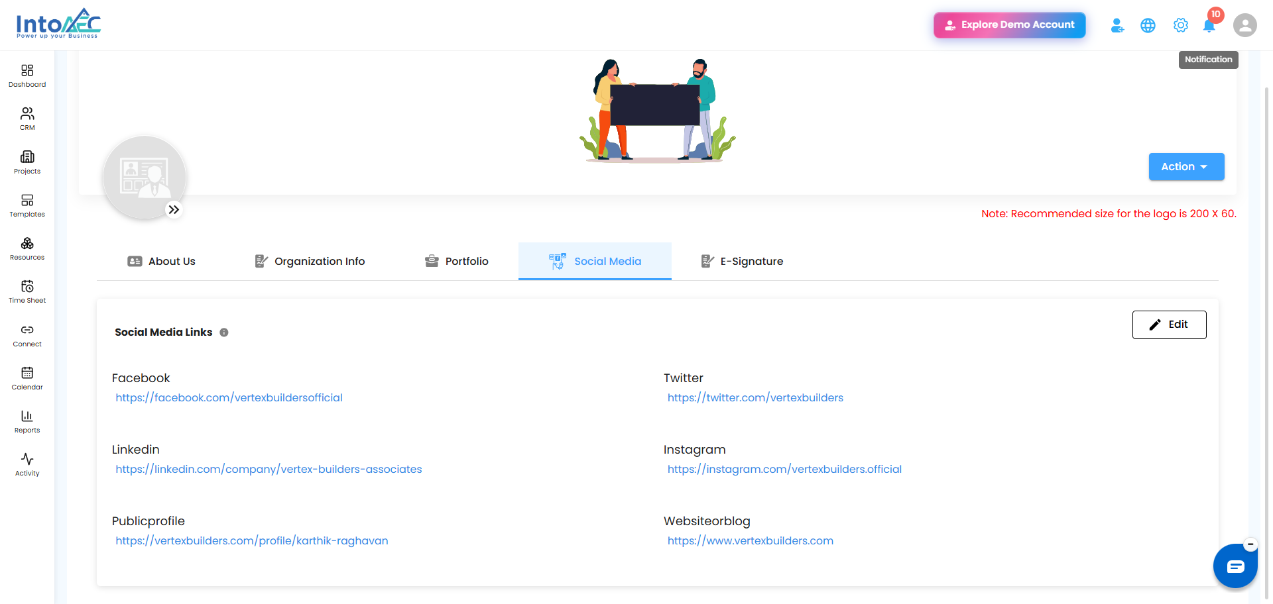Open the chat support bubble
The width and height of the screenshot is (1273, 604).
click(1235, 566)
